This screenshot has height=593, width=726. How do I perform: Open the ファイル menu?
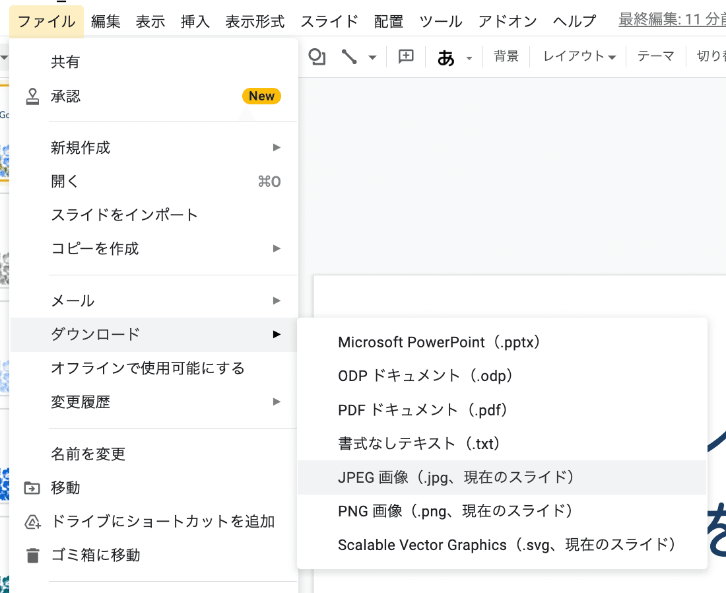(x=46, y=21)
